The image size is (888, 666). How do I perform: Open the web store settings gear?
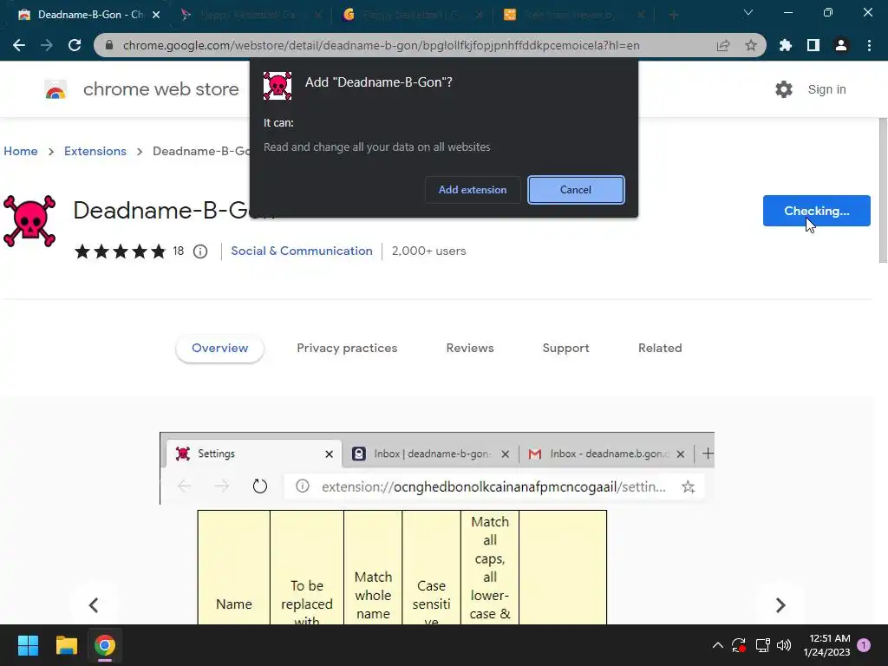[784, 89]
